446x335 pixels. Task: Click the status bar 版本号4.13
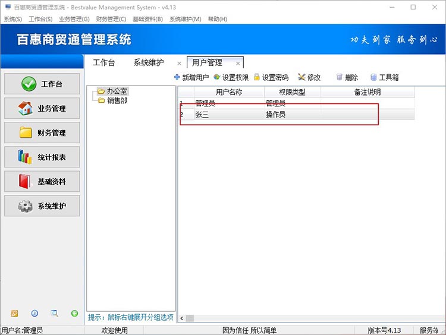click(x=384, y=330)
